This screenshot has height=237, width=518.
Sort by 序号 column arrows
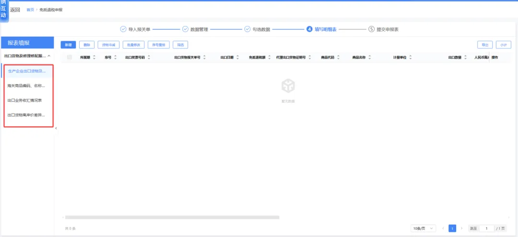tap(115, 57)
